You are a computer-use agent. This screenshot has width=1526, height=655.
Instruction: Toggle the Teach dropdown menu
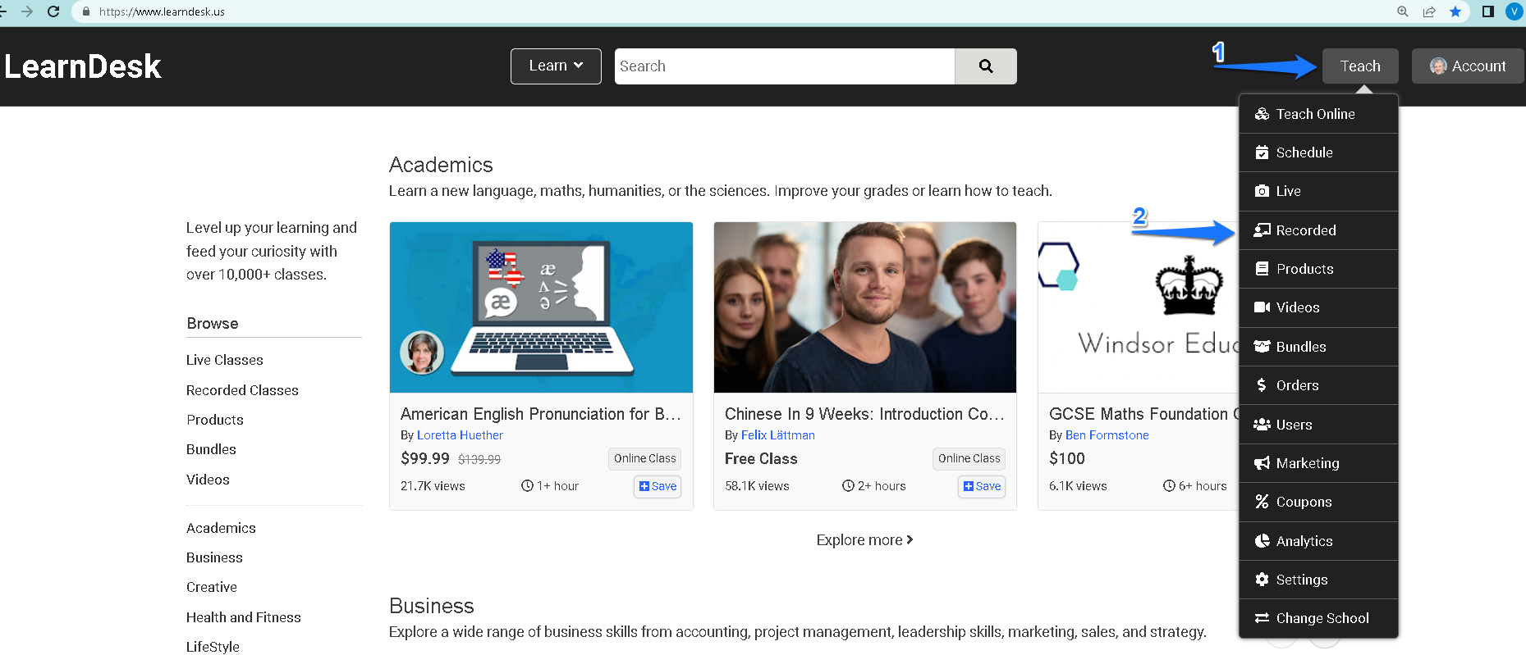tap(1360, 66)
